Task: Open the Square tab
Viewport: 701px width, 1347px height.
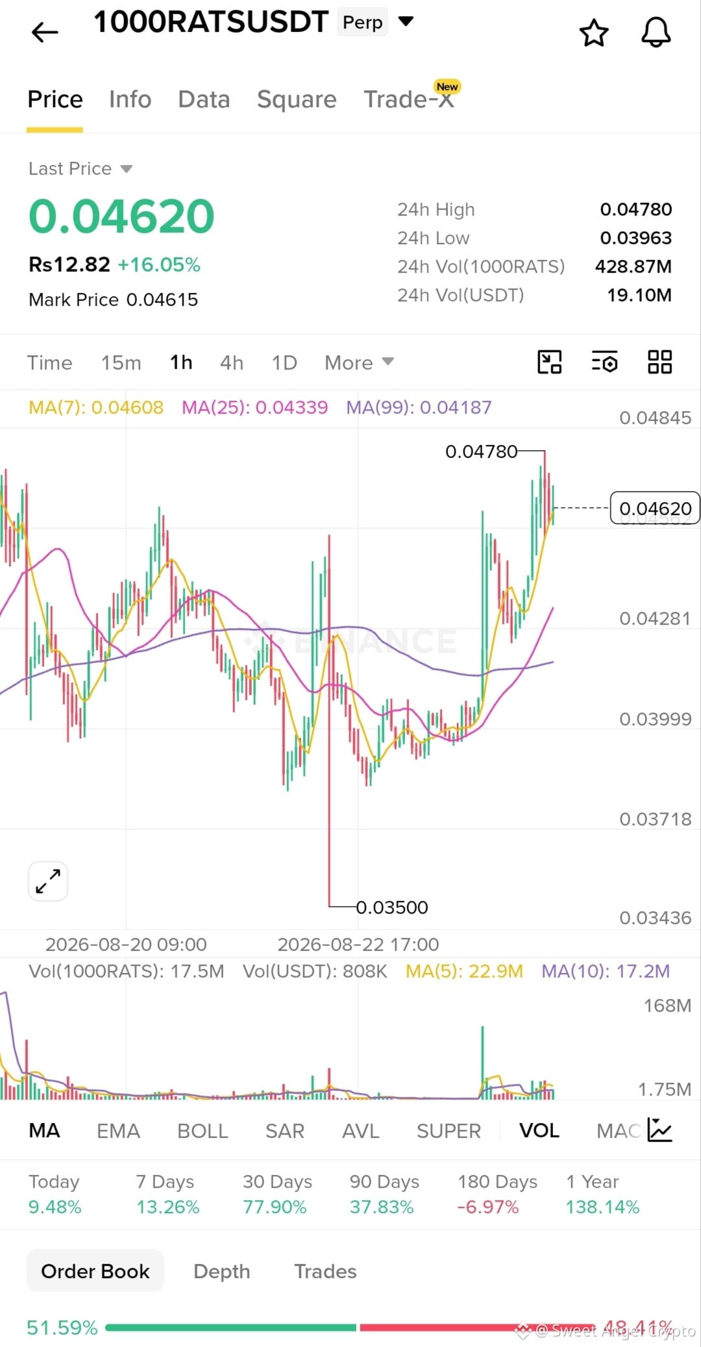Action: tap(297, 99)
